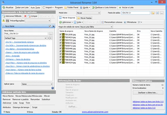Click the blue help question mark icon

click(x=53, y=88)
